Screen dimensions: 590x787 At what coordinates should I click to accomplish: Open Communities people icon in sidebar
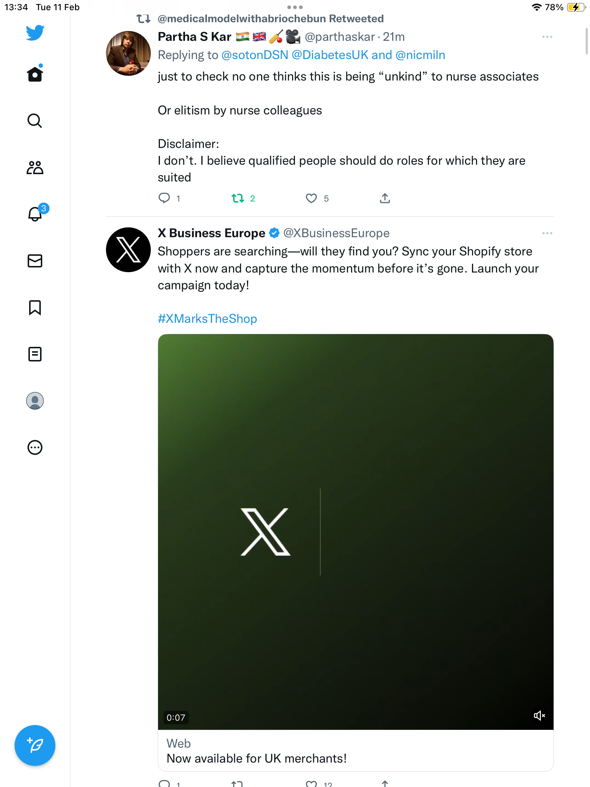pos(35,168)
